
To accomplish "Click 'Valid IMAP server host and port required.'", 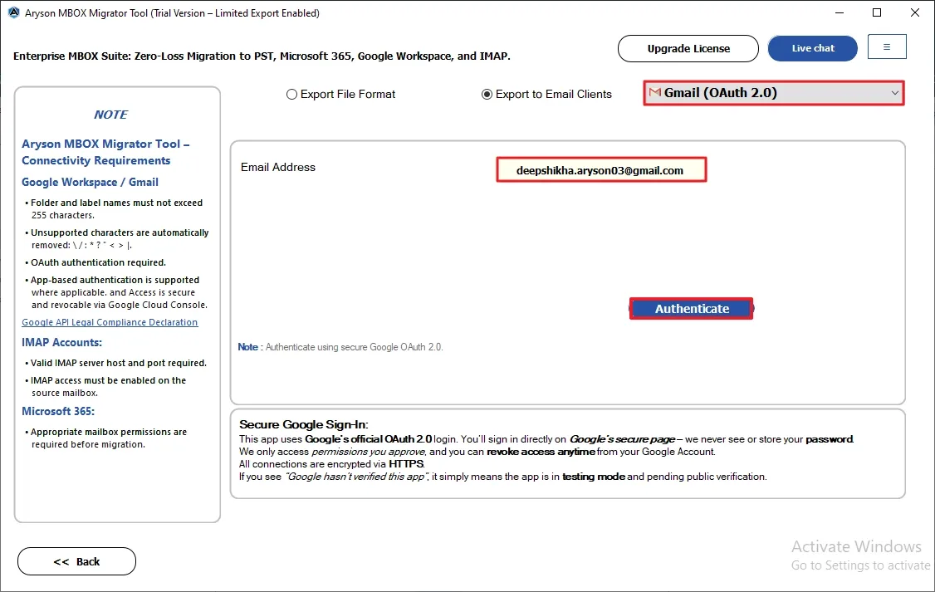I will pos(118,363).
